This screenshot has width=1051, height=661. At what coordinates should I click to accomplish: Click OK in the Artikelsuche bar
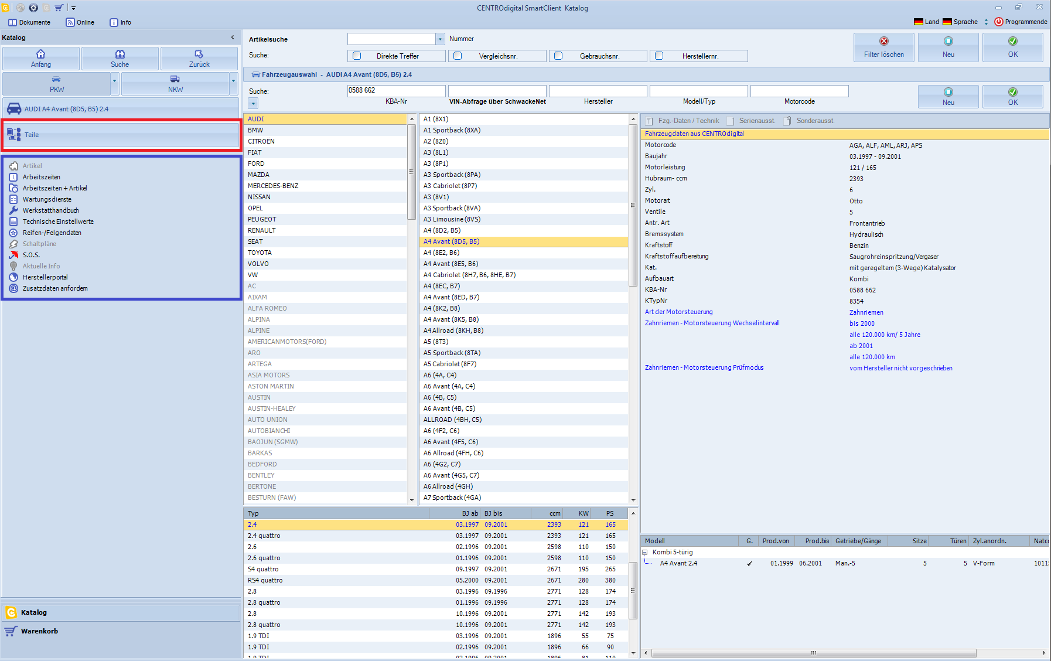tap(1012, 47)
